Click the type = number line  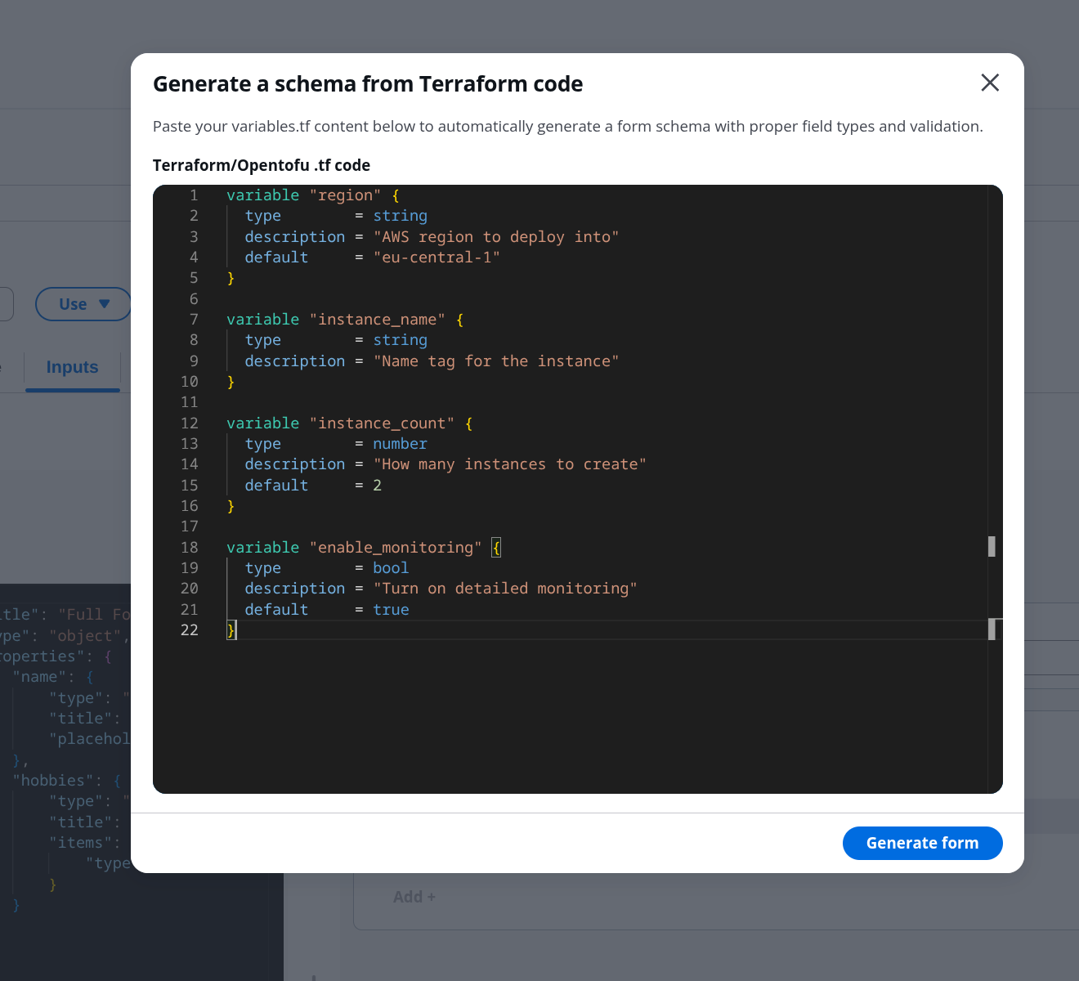pos(336,444)
